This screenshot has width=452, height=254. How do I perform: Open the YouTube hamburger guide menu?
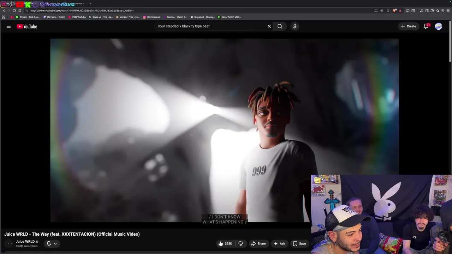coord(8,26)
